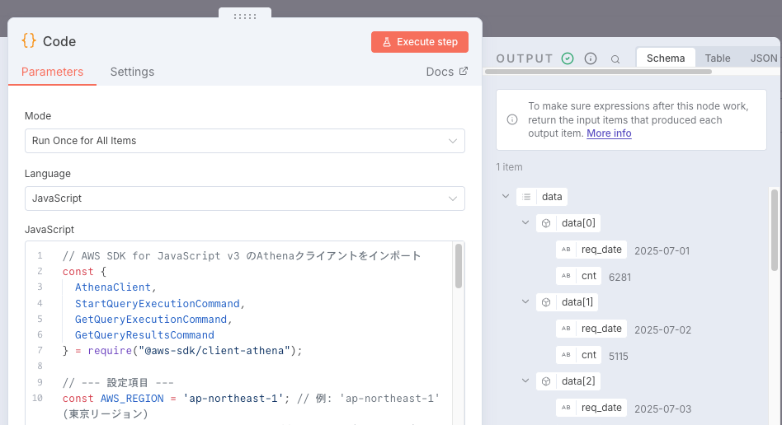Click the value 5115
782x425 pixels.
[619, 357]
